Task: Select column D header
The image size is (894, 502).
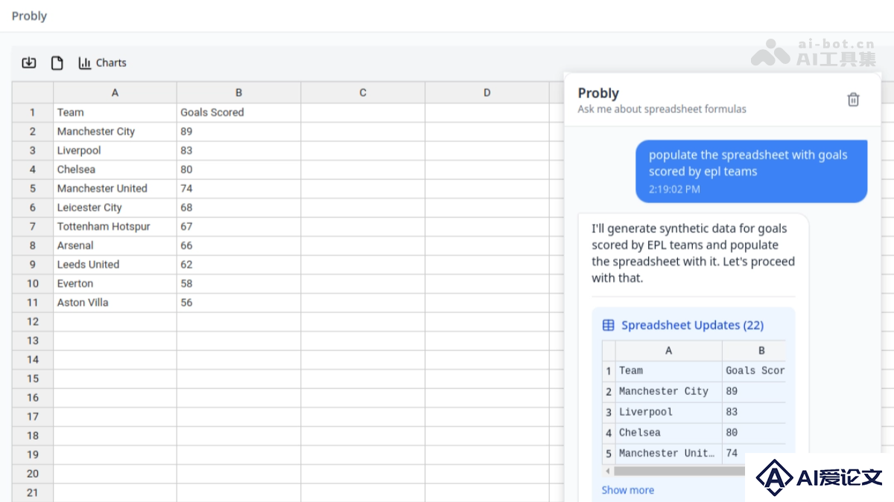Action: point(486,93)
